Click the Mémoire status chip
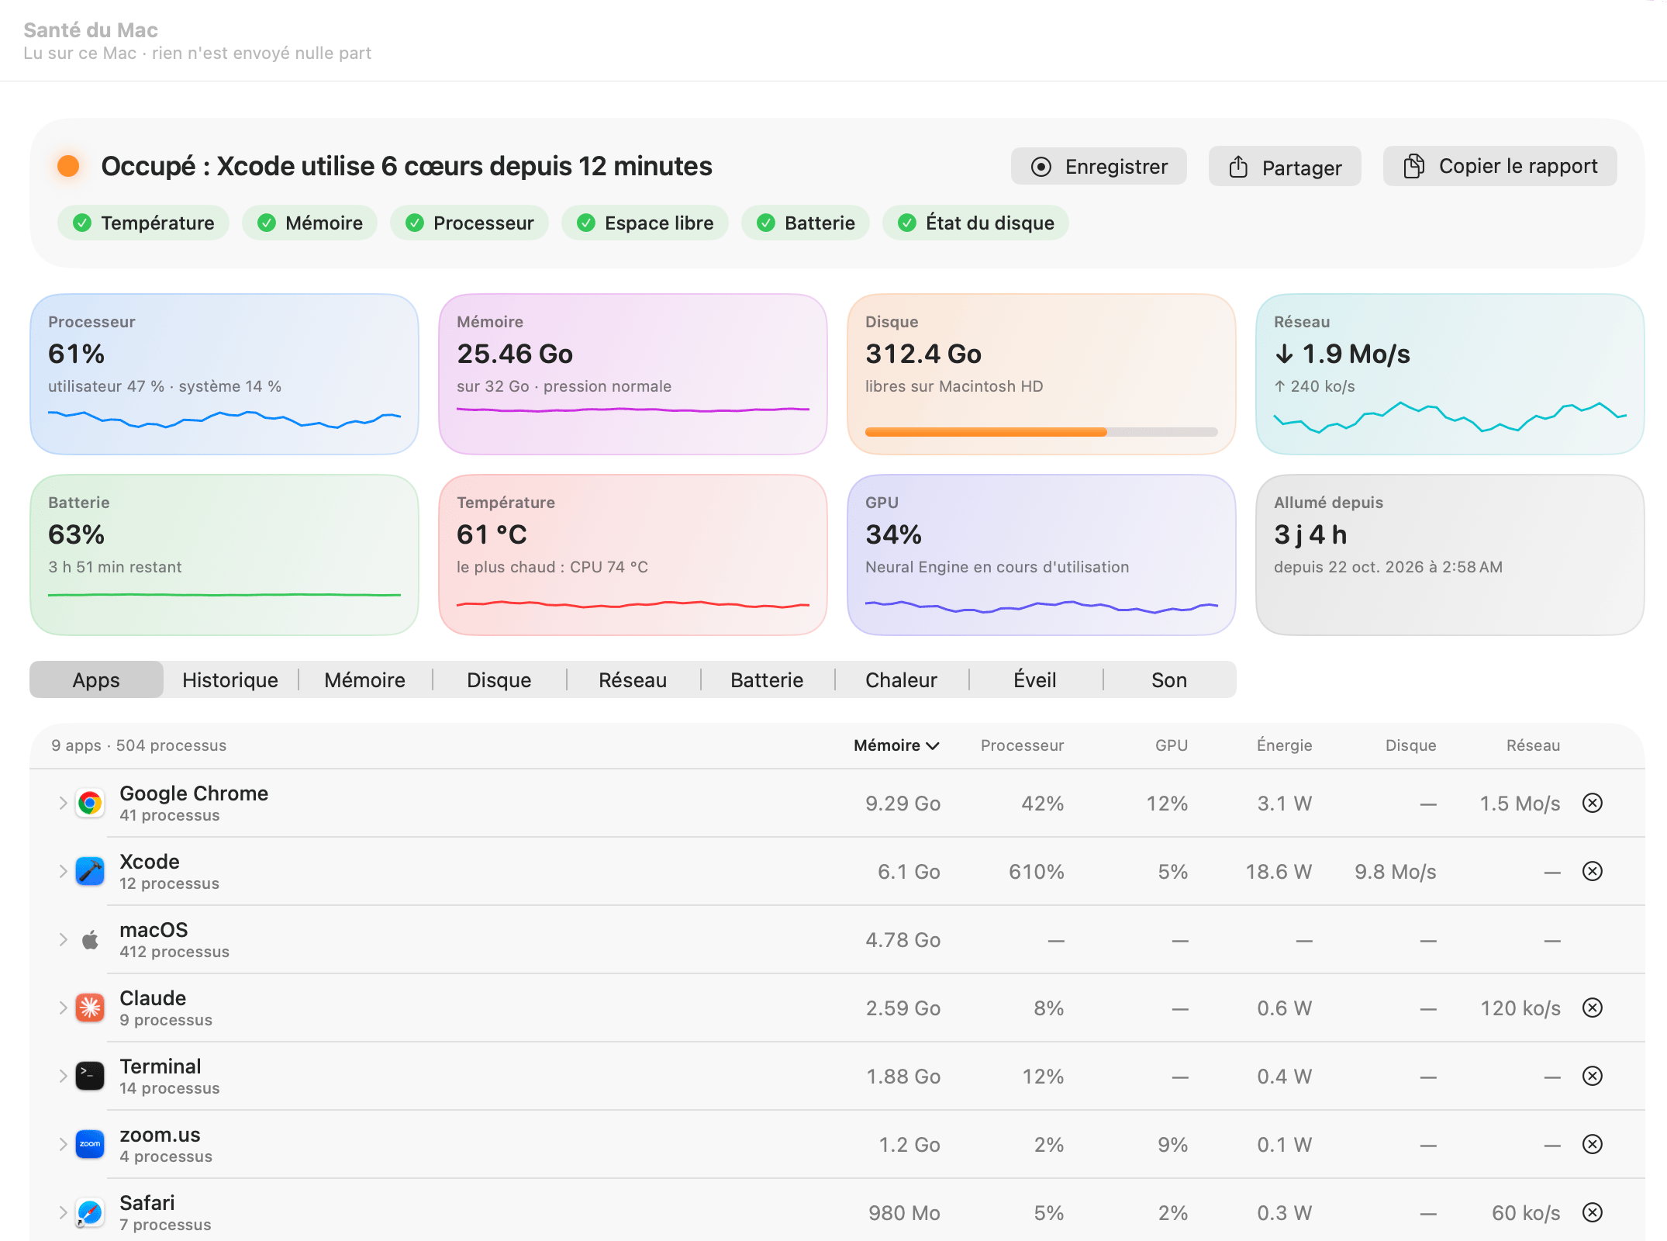1667x1241 pixels. pyautogui.click(x=309, y=223)
